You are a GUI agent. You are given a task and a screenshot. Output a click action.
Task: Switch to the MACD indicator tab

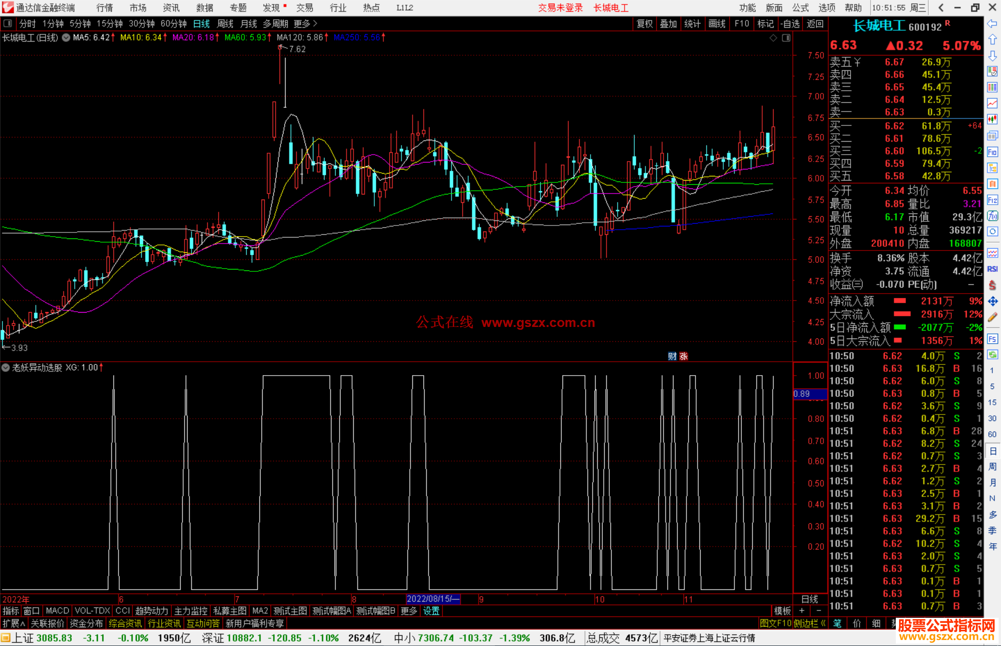point(57,611)
